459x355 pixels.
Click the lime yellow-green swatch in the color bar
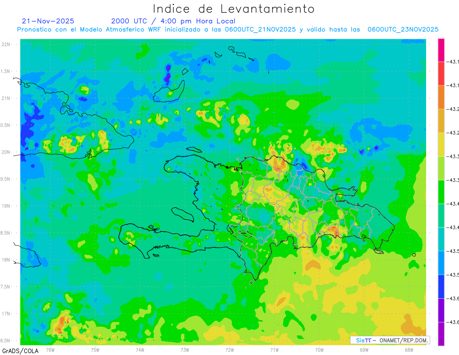(x=441, y=168)
